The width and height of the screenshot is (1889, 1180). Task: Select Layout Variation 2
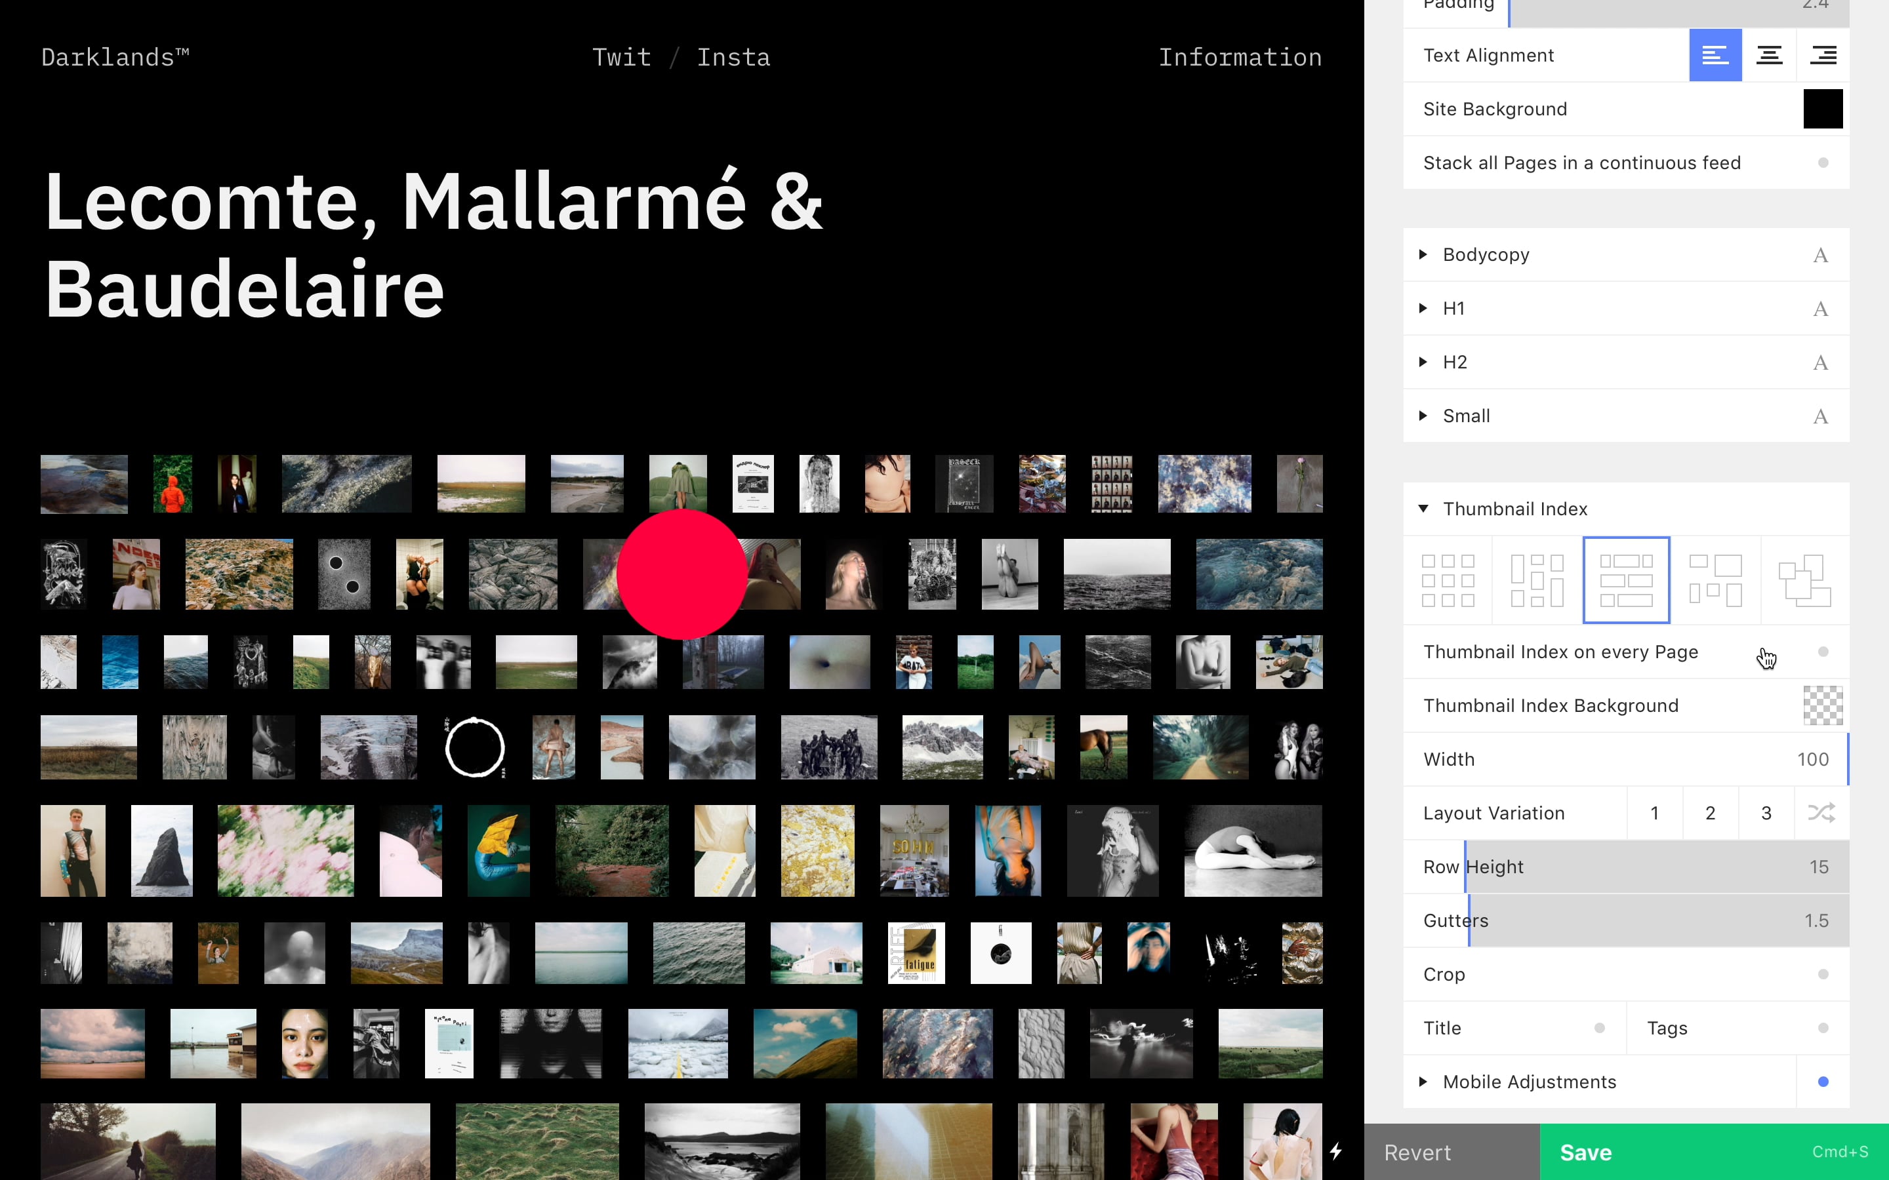point(1710,813)
